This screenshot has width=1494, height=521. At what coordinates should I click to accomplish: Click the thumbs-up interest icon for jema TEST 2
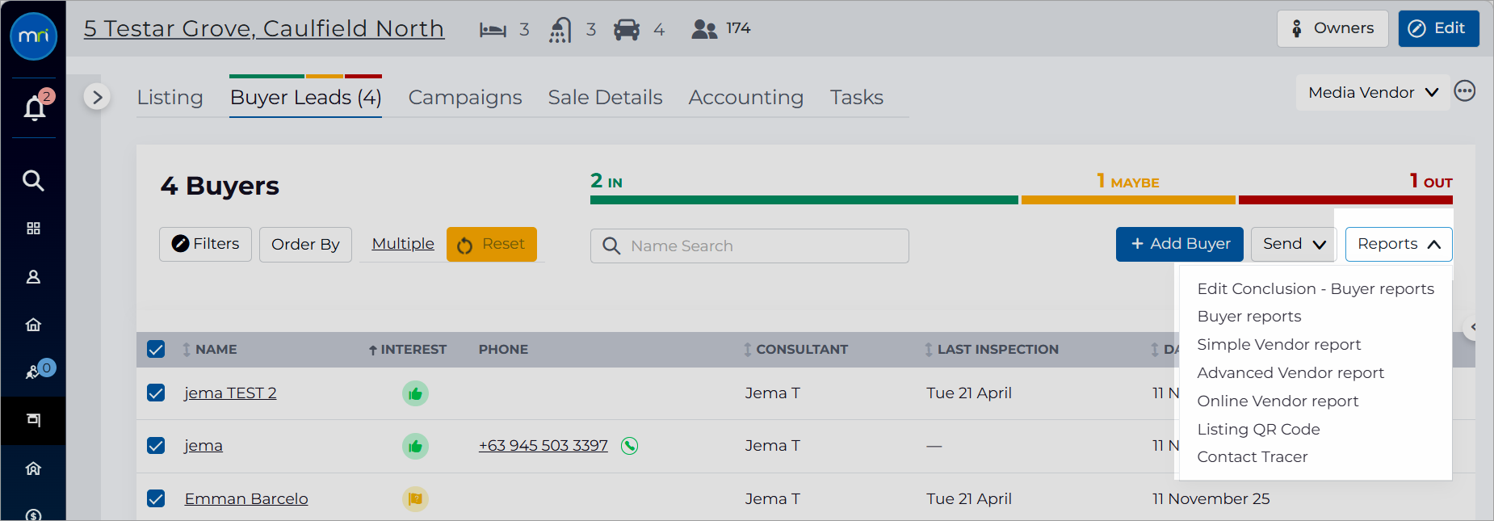pos(415,393)
